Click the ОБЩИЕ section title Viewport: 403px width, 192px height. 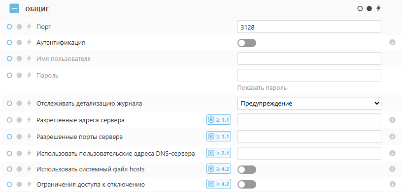point(37,9)
